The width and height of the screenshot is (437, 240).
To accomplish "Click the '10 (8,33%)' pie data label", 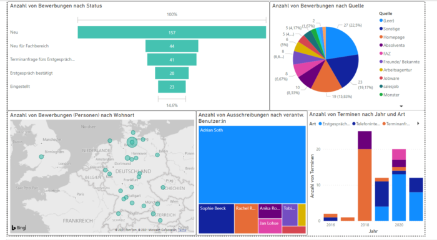I will click(293, 90).
